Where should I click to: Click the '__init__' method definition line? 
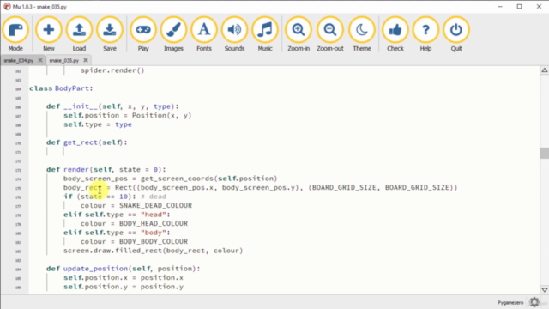click(x=112, y=106)
